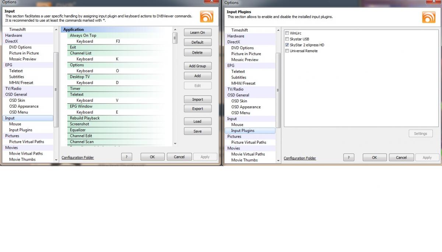Click the orange logo in Input Plugins dialog
This screenshot has height=252, width=442.
(429, 18)
